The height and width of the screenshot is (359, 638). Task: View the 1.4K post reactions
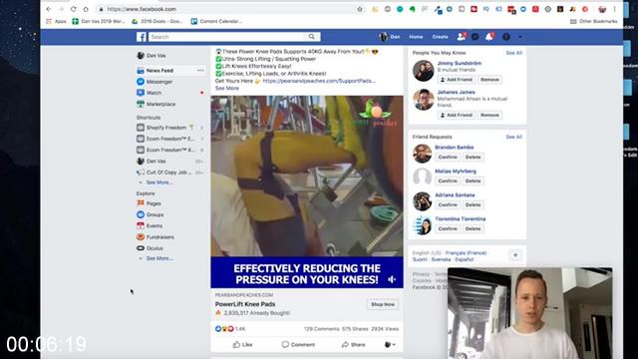pos(230,329)
